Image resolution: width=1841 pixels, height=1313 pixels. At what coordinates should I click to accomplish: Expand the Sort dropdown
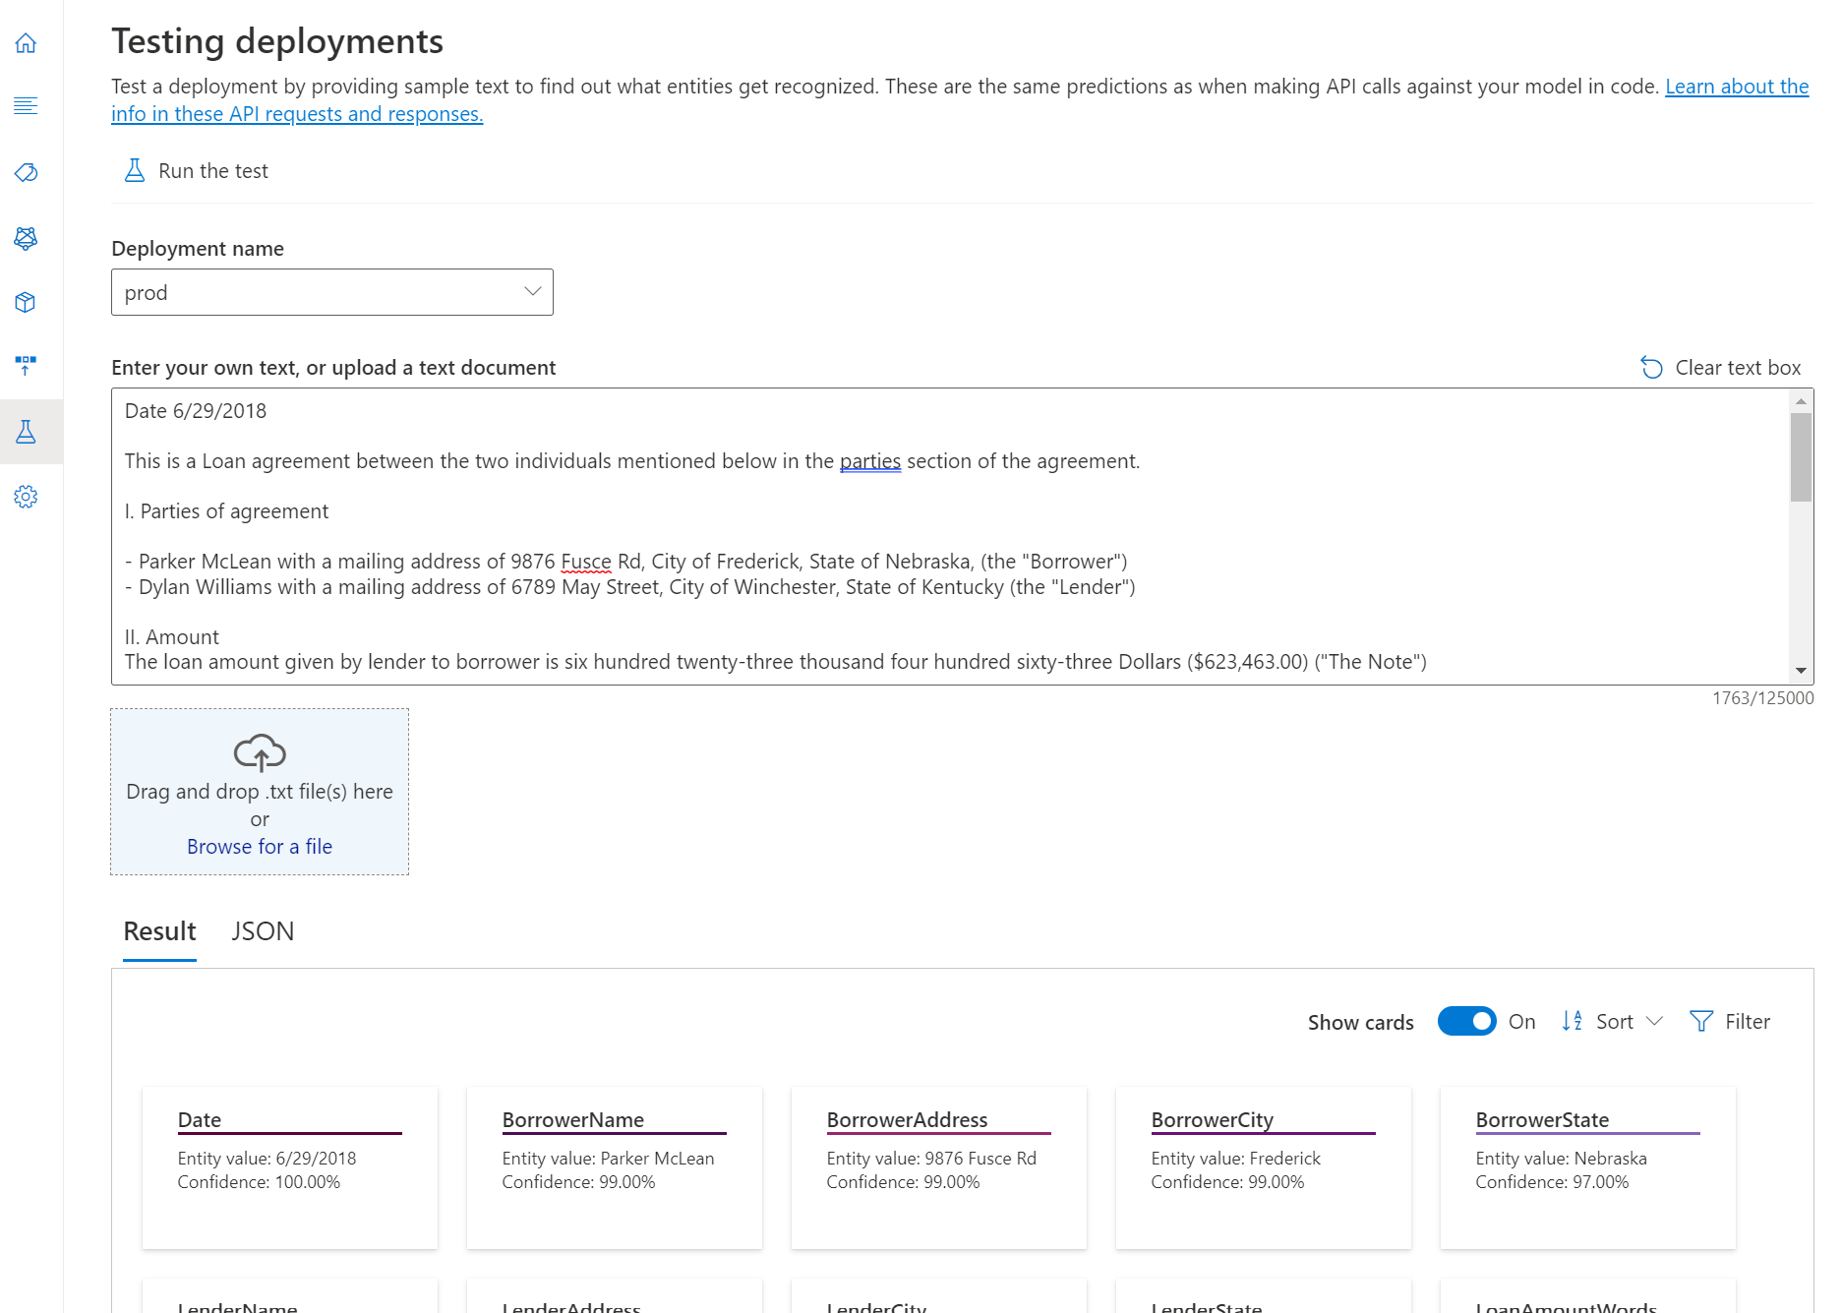[x=1613, y=1021]
